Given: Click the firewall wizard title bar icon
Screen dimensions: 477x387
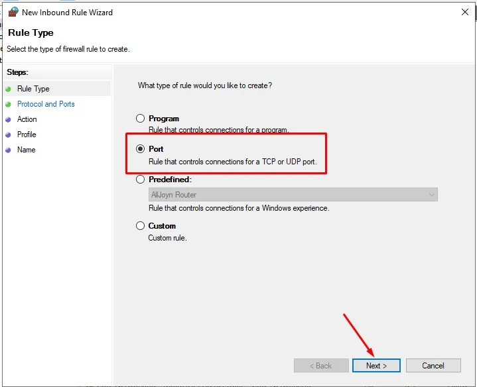Looking at the screenshot, I should (x=13, y=12).
